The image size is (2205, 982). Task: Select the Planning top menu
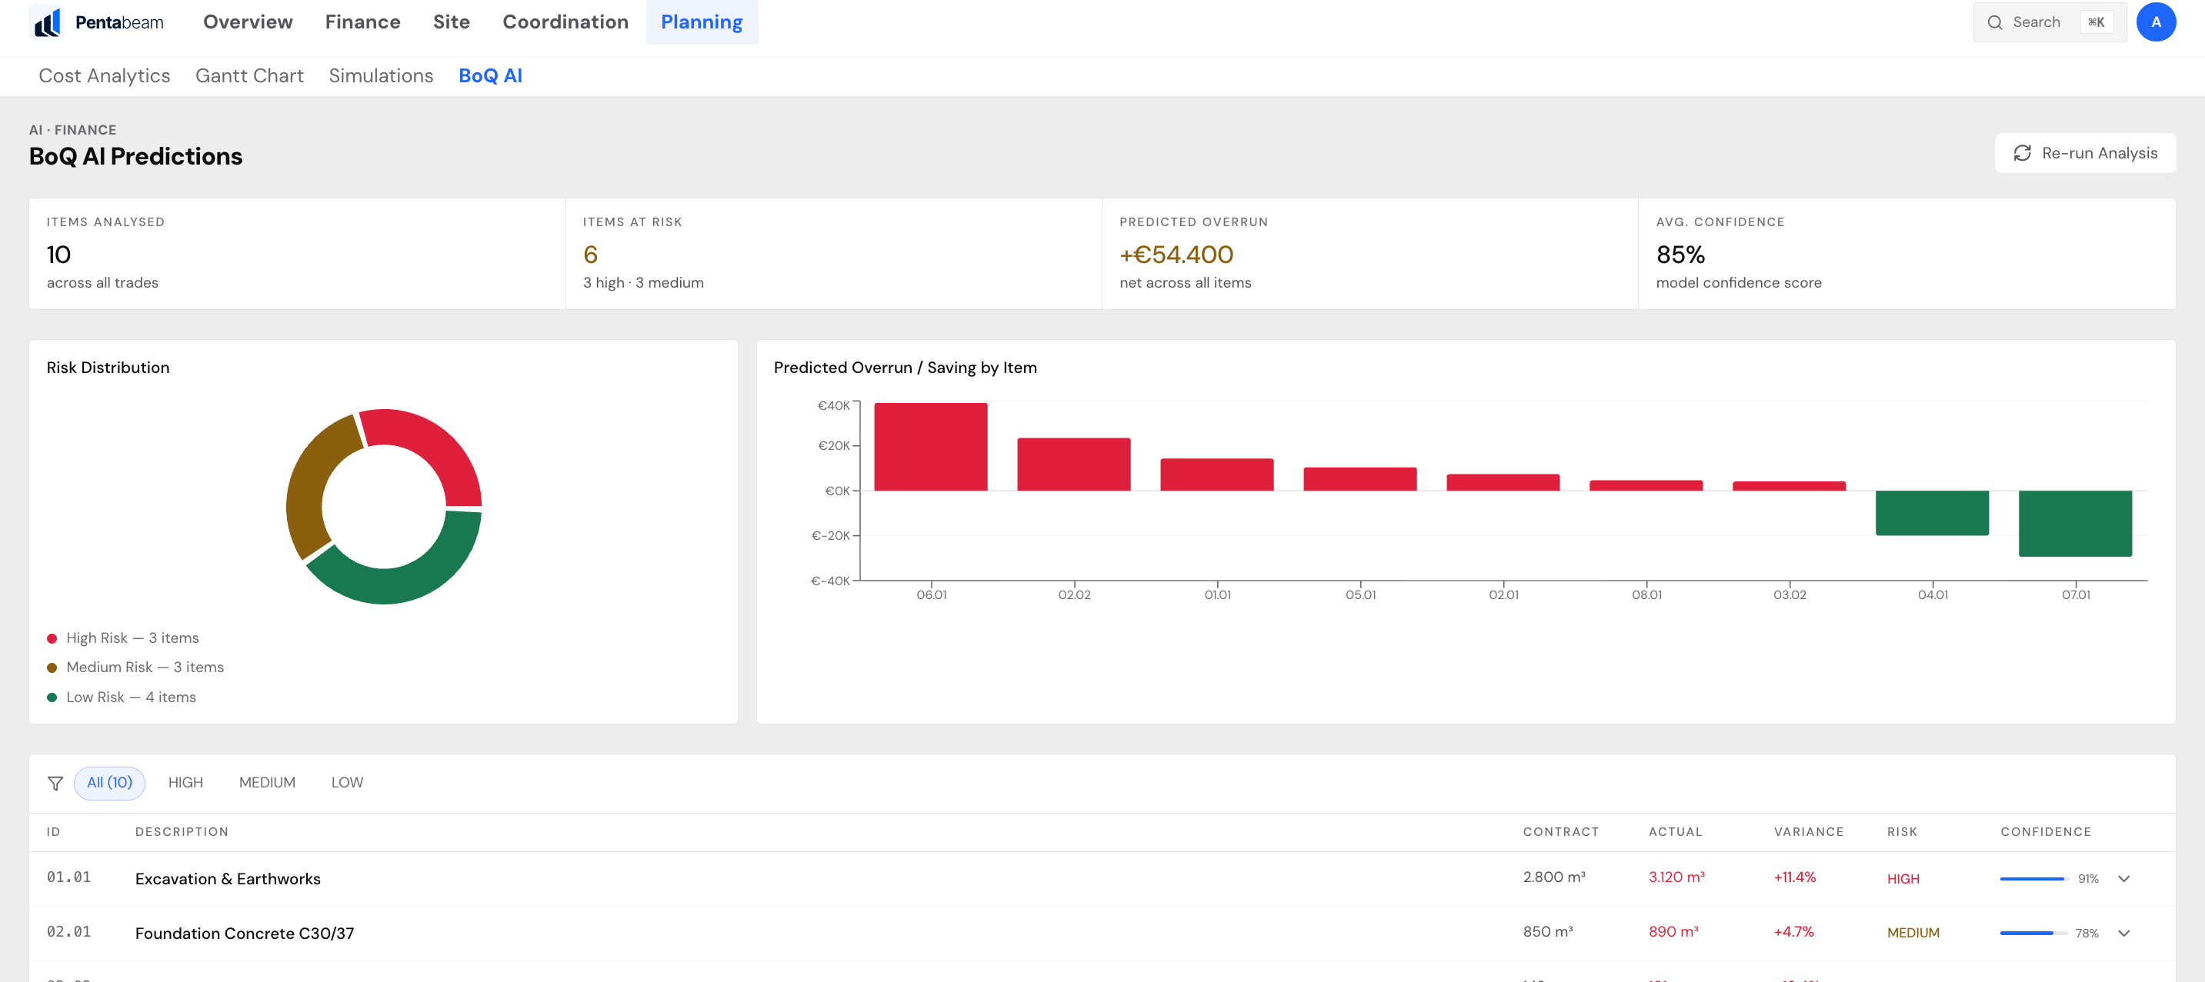coord(701,22)
